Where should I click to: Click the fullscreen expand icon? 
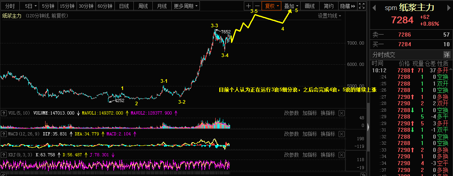coord(361,6)
